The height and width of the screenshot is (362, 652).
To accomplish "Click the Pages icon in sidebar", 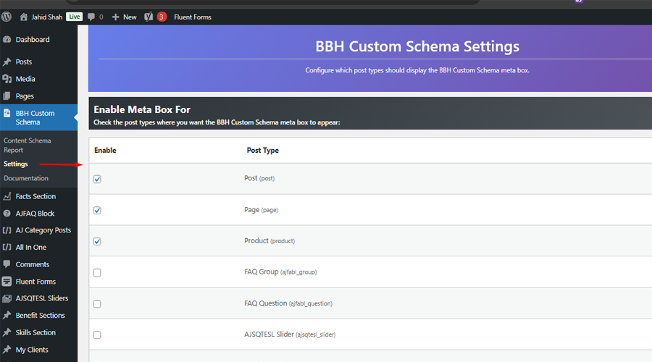I will pos(7,96).
